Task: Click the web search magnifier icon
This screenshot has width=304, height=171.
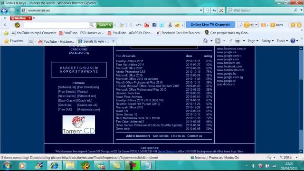Action: (295, 10)
